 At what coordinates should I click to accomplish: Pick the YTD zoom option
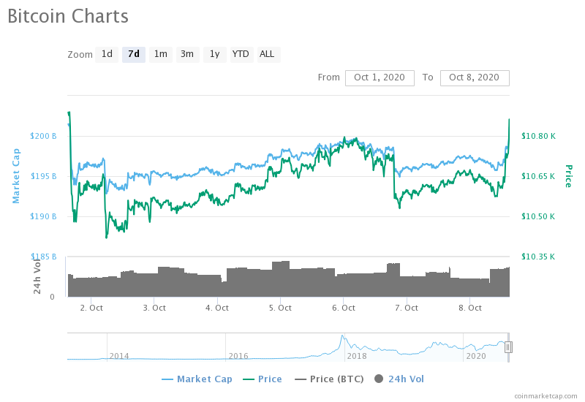tap(241, 54)
